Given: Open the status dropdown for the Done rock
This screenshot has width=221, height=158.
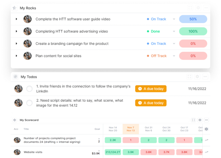Looking at the screenshot, I should (174, 32).
